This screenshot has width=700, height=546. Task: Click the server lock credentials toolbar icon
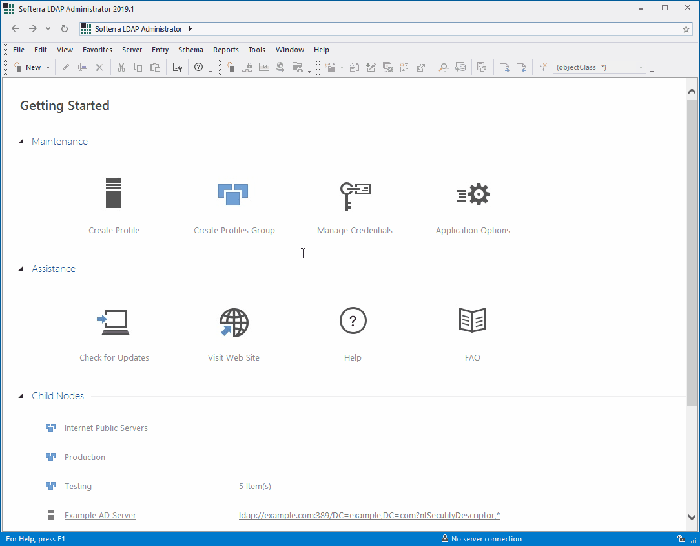(247, 67)
